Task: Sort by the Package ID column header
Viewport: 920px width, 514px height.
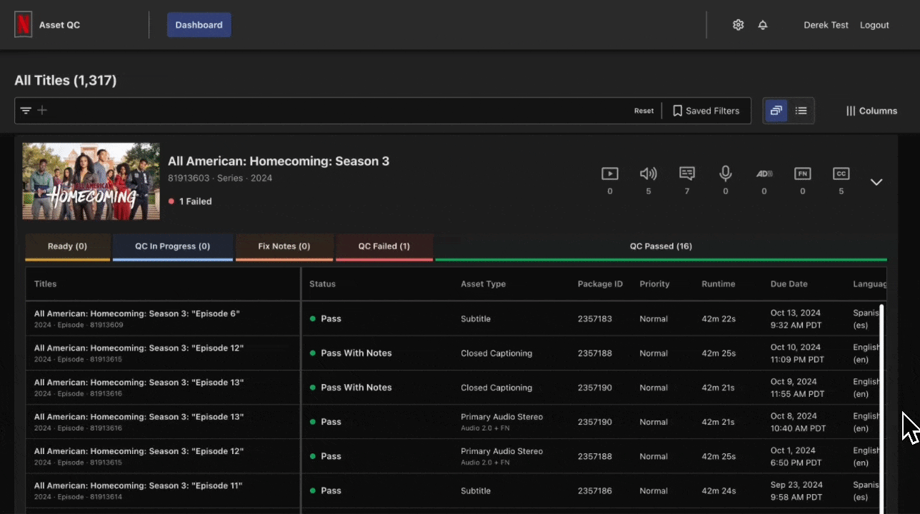Action: (600, 284)
